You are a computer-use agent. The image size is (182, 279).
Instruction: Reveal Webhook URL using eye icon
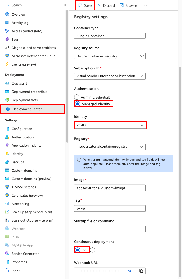click(x=131, y=271)
